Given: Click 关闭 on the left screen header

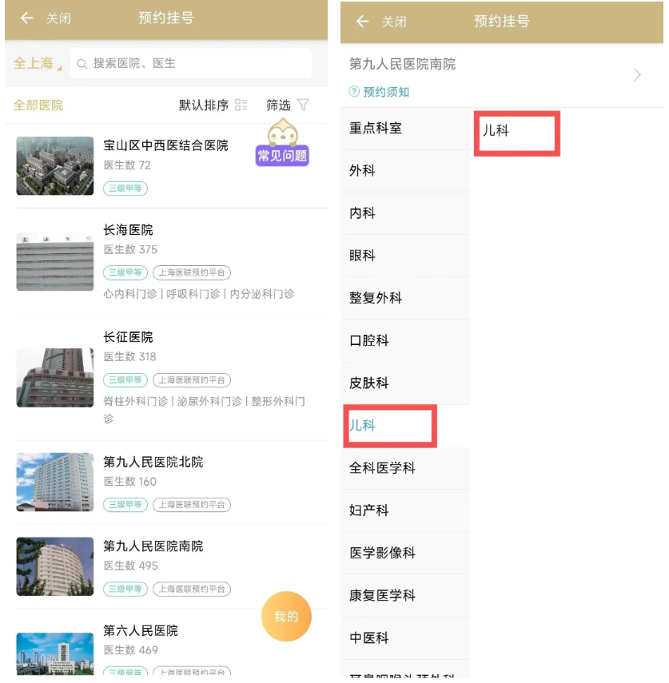Looking at the screenshot, I should point(58,18).
